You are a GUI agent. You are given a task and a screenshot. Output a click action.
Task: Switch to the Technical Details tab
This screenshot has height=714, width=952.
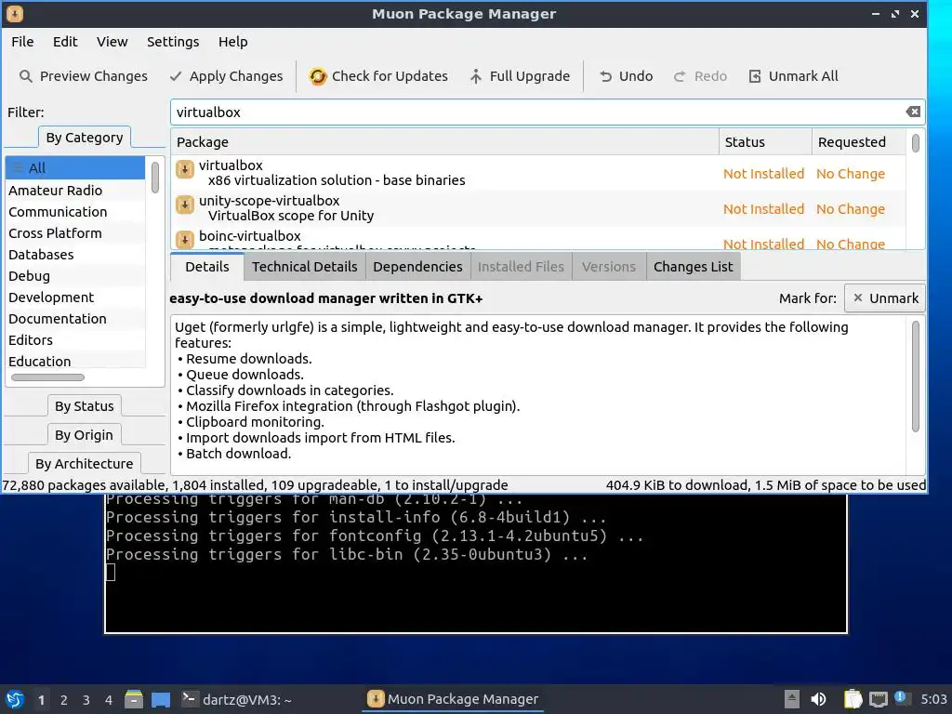click(305, 267)
